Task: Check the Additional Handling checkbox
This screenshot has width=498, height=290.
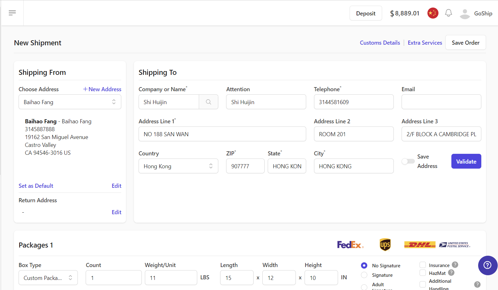Action: pyautogui.click(x=423, y=284)
